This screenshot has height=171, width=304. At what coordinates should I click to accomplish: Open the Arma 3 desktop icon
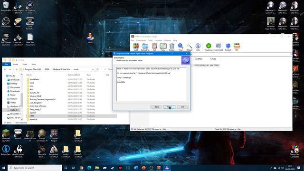18,134
